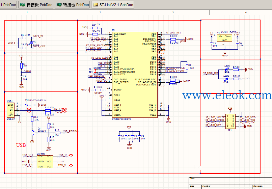Select decoupling capacitor C8

click(x=133, y=137)
